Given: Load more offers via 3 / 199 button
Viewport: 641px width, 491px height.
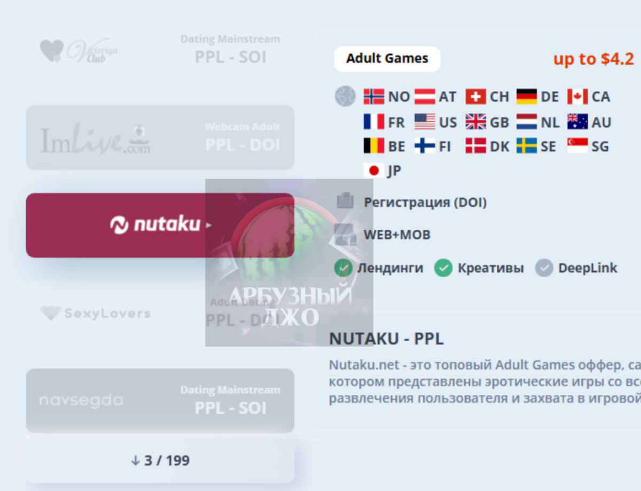Looking at the screenshot, I should point(160,461).
